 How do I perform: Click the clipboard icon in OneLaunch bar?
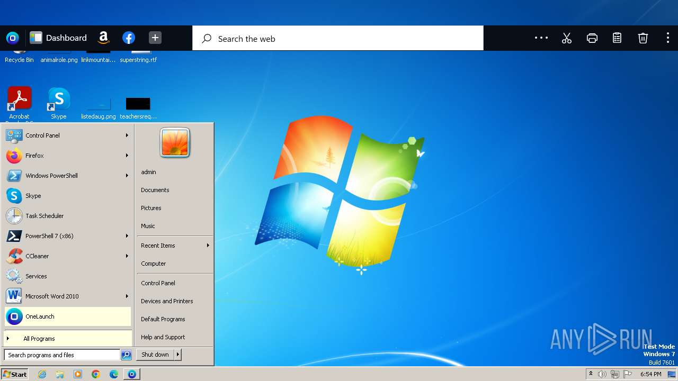coord(617,38)
